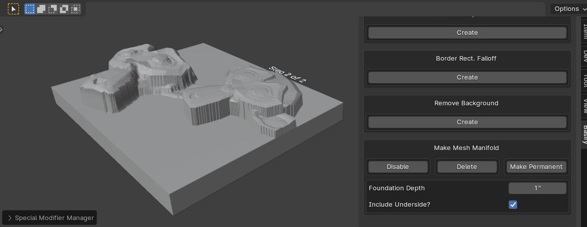Viewport: 587px width, 227px height.
Task: Select the Basify sidebar tab
Action: click(585, 134)
